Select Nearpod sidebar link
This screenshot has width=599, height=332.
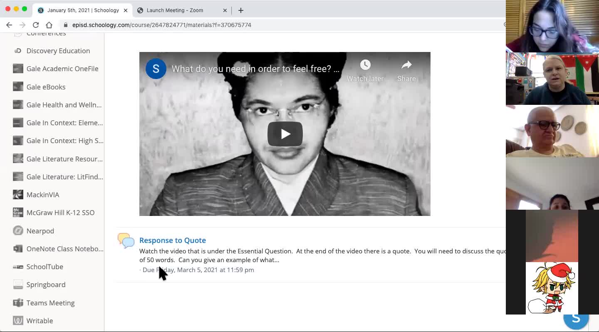coord(40,231)
